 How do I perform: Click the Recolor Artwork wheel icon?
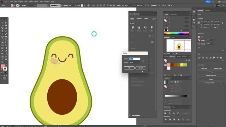[88, 6]
